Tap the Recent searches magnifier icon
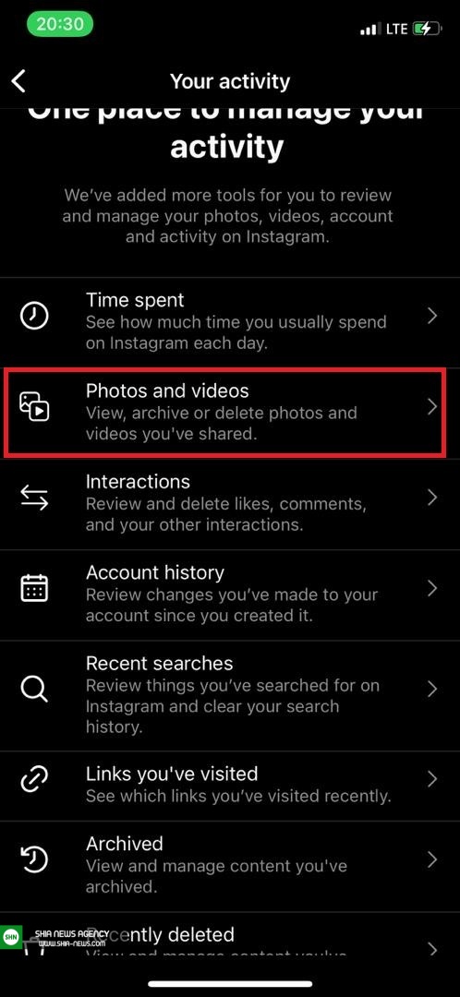This screenshot has height=997, width=460. click(x=34, y=689)
